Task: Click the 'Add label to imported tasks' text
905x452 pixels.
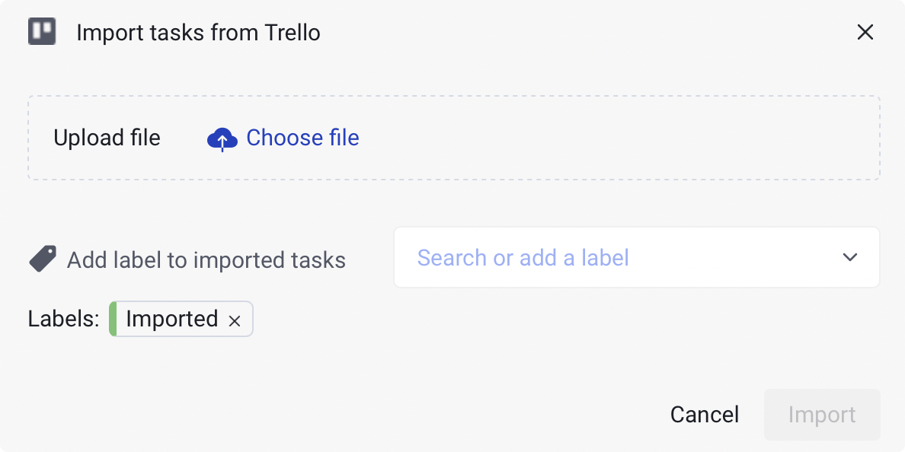Action: coord(206,260)
